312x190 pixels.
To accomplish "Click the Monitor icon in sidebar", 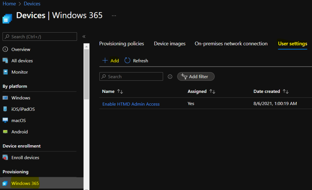I will 5,72.
